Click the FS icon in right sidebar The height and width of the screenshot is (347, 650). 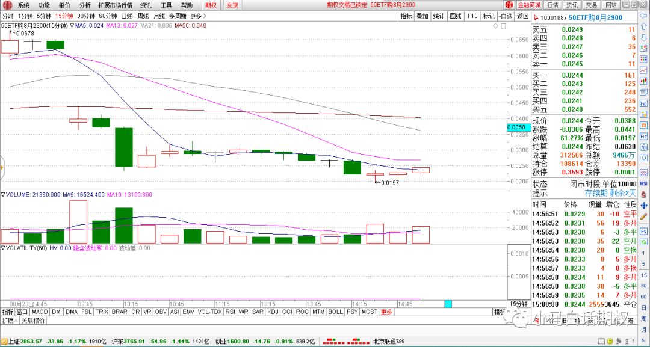click(x=644, y=231)
